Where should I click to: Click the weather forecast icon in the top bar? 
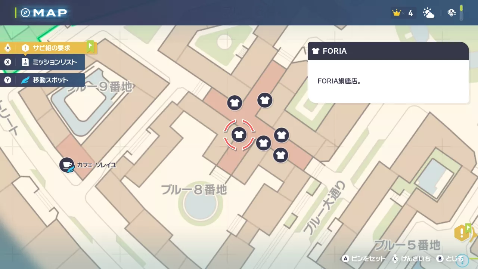(x=428, y=12)
